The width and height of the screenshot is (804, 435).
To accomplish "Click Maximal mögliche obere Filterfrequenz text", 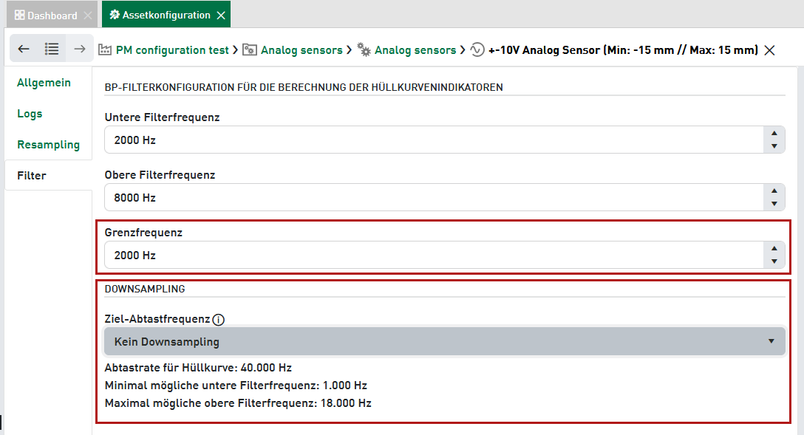I will [x=238, y=403].
